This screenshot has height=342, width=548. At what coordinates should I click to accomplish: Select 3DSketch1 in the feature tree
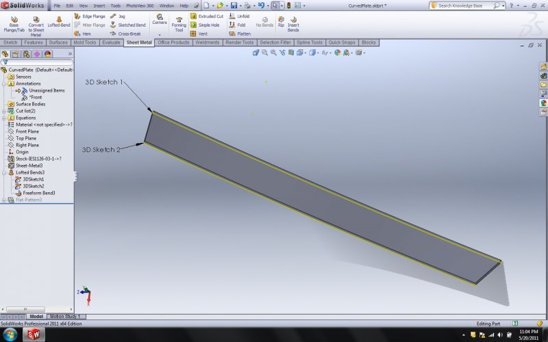[33, 179]
